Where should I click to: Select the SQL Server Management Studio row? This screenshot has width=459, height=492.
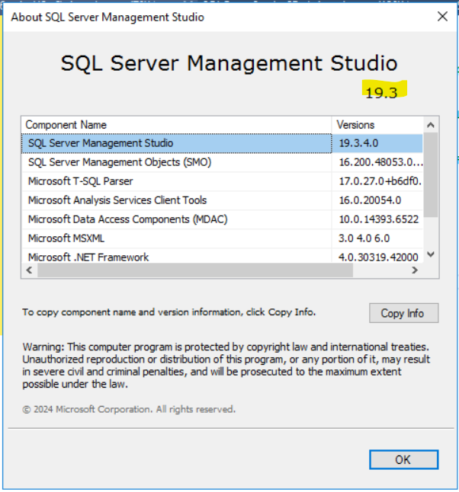tap(222, 143)
